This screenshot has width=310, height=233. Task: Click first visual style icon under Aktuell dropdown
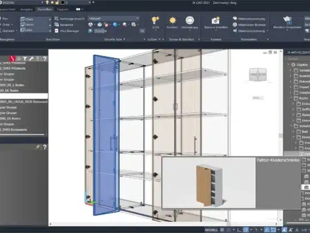pos(91,24)
